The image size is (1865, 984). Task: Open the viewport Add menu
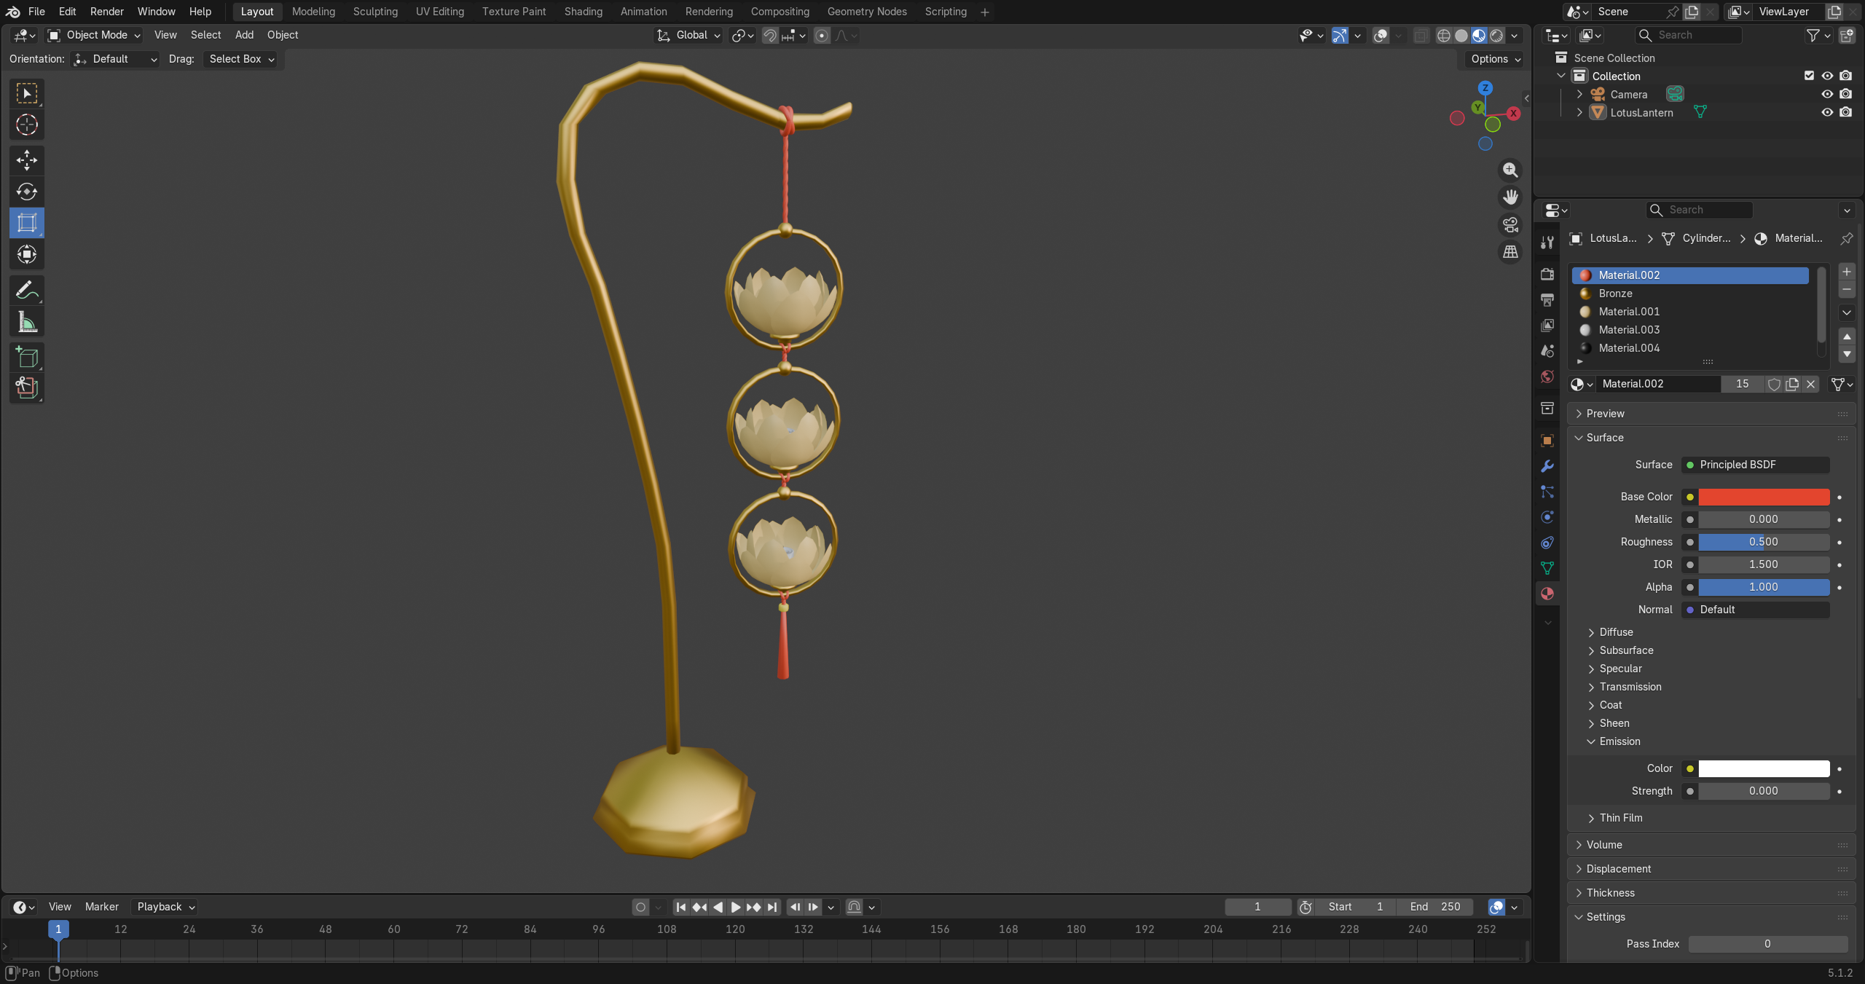pos(244,35)
